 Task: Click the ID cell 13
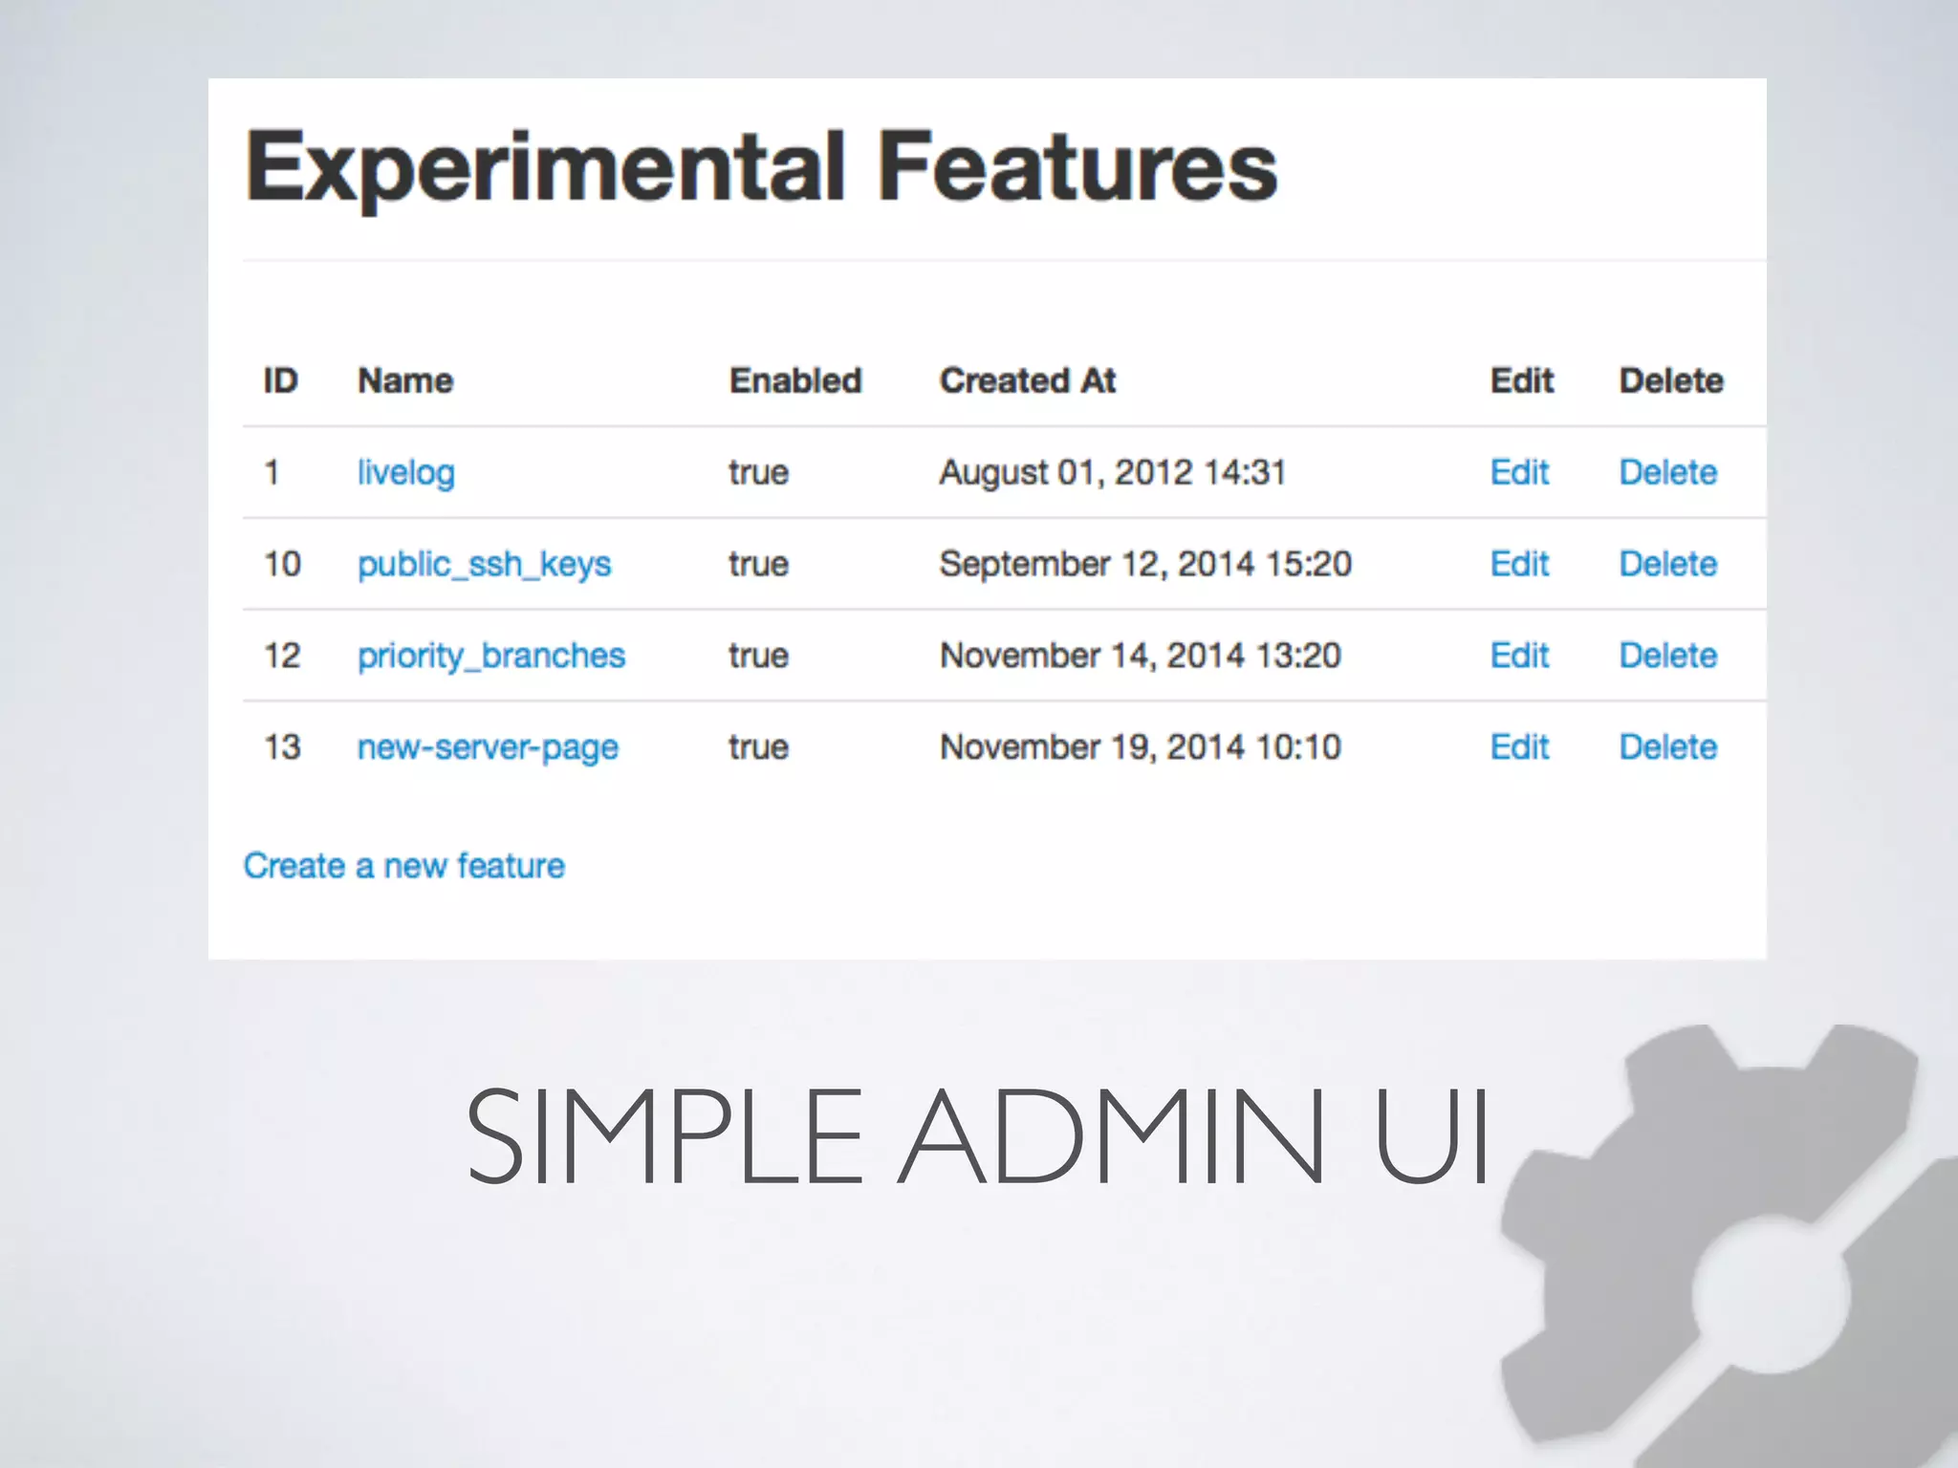tap(282, 746)
